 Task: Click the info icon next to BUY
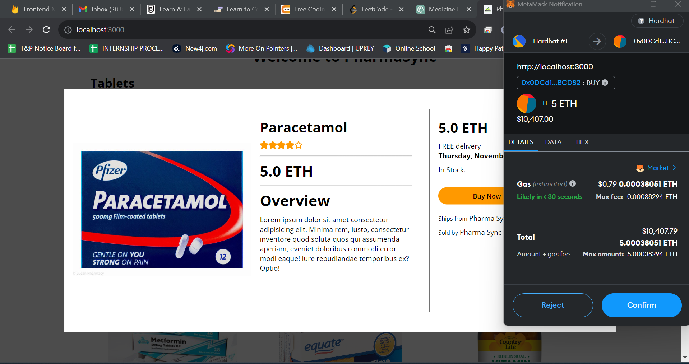[x=605, y=83]
